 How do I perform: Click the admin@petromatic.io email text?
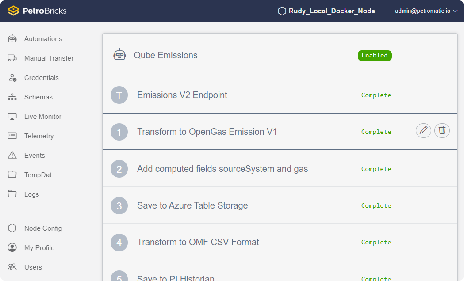[x=422, y=11]
